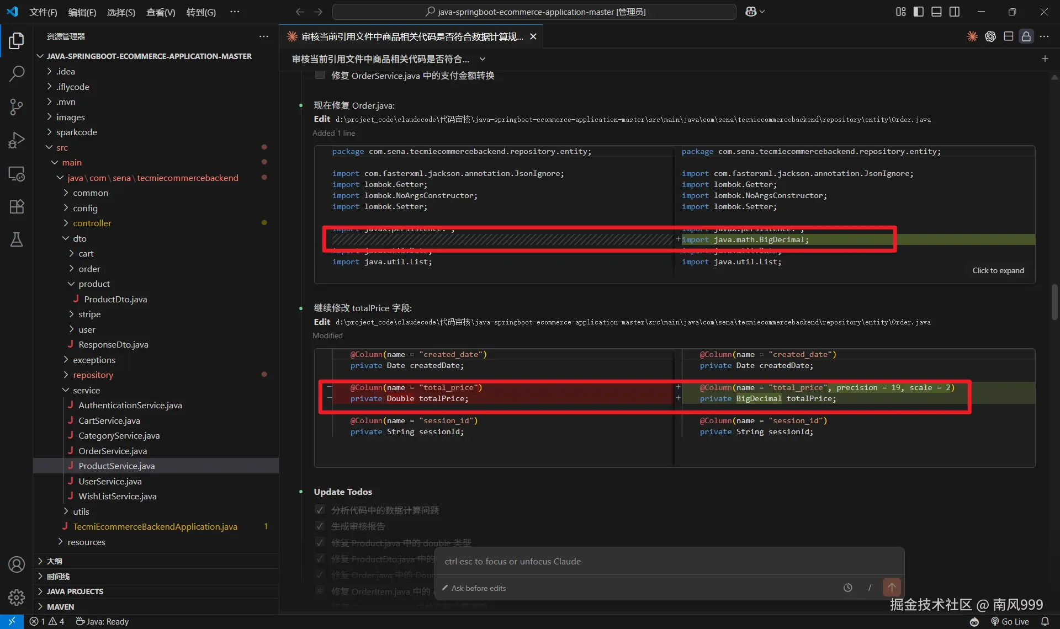Image resolution: width=1060 pixels, height=629 pixels.
Task: Open the Remote Explorer view
Action: 17,173
